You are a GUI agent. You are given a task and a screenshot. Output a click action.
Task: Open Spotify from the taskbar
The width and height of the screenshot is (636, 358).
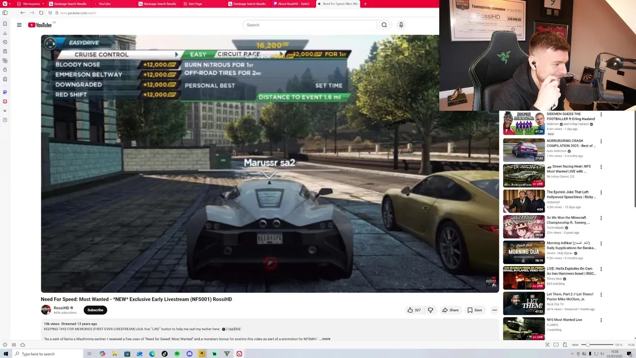[x=177, y=354]
